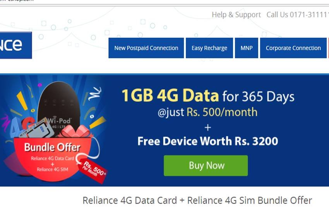The height and width of the screenshot is (212, 329).
Task: Click the red tab right of Corporate Connection
Action: (x=328, y=48)
